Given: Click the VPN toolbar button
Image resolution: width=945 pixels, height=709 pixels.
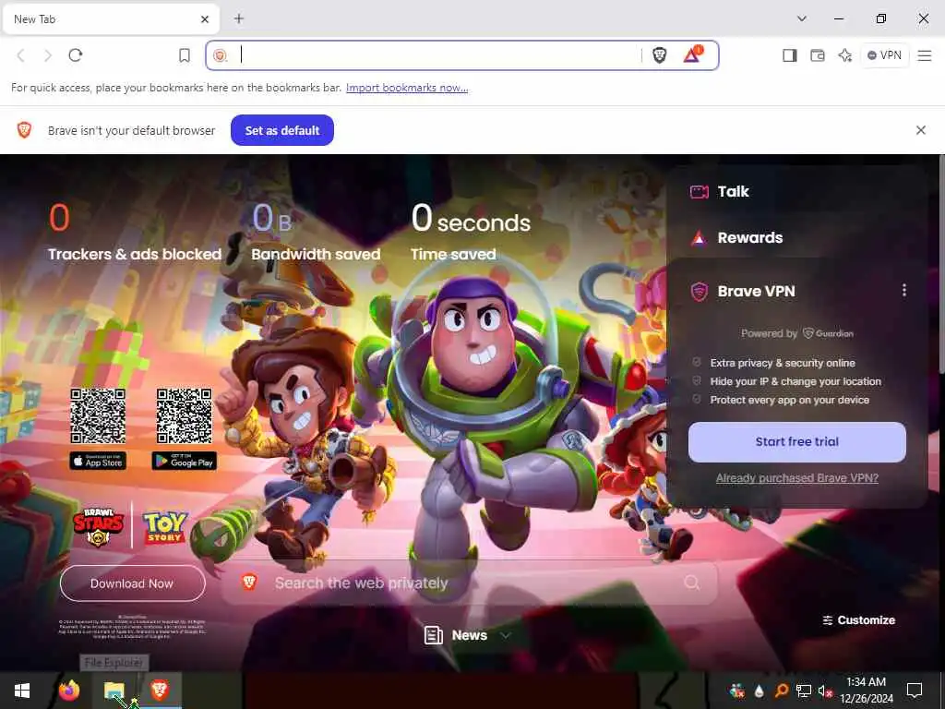Looking at the screenshot, I should tap(884, 55).
